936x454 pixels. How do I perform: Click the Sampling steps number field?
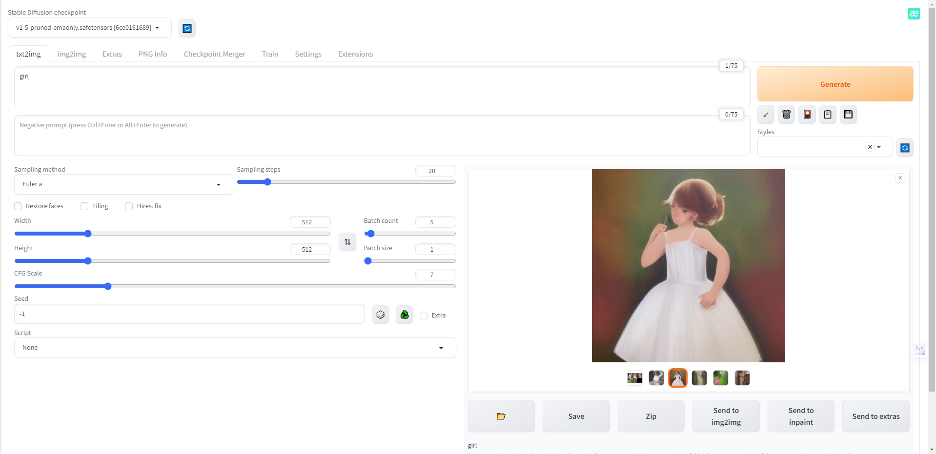pos(435,171)
